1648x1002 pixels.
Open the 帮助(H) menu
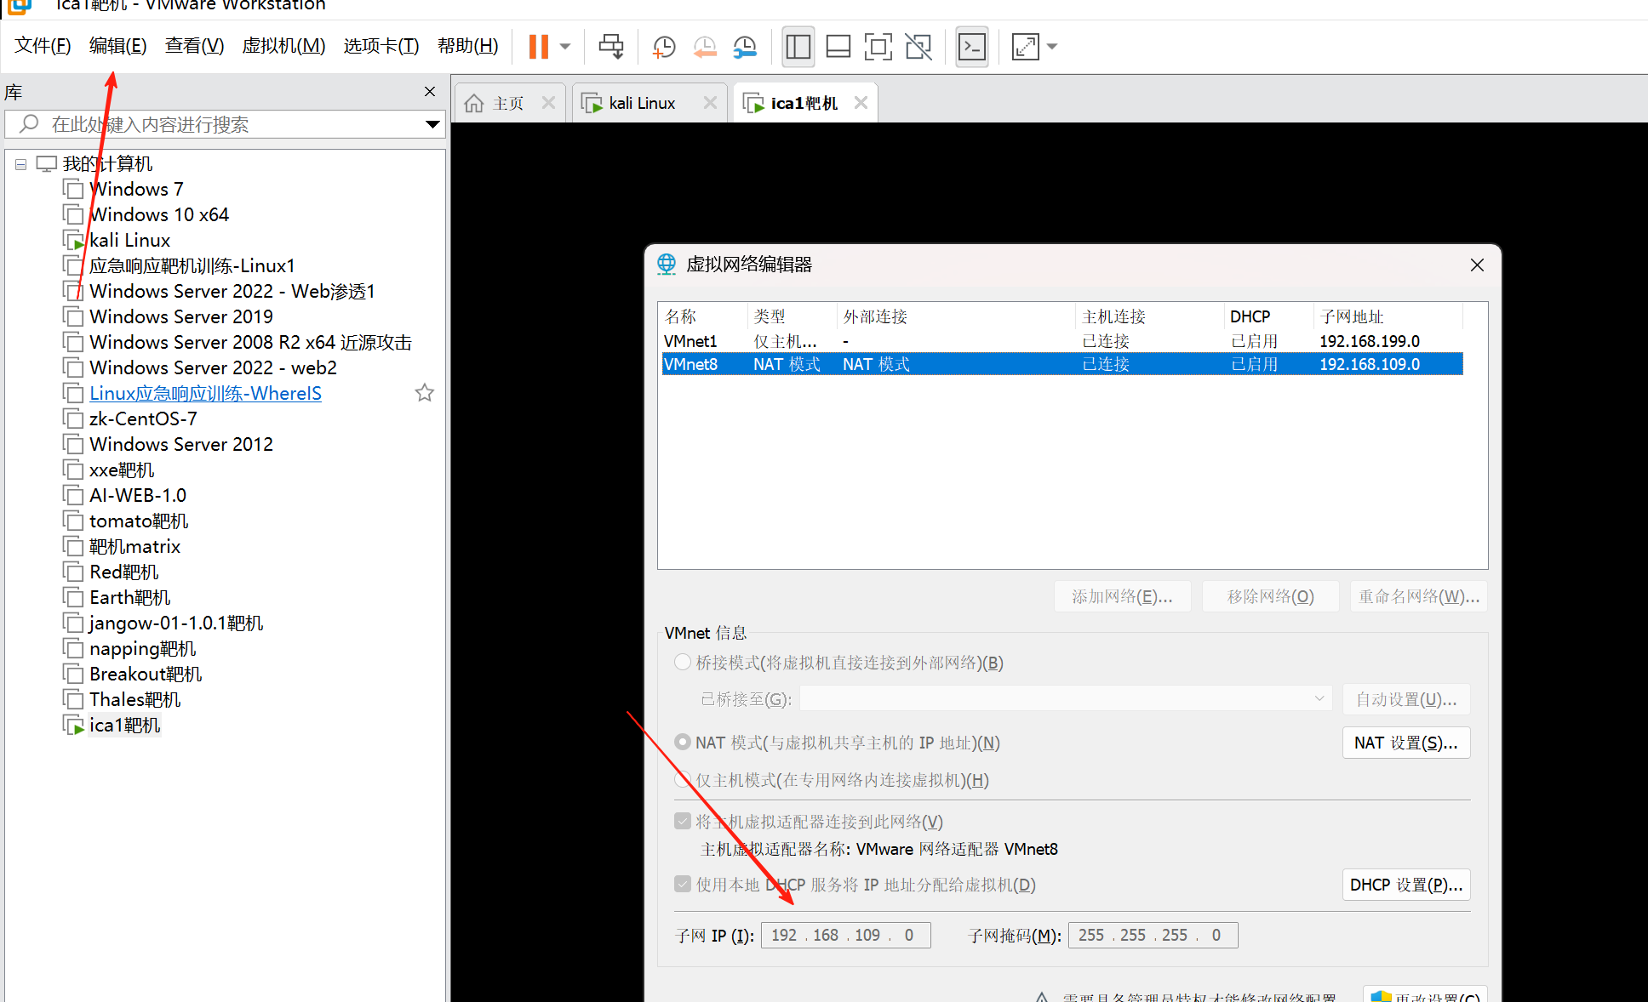pyautogui.click(x=467, y=45)
